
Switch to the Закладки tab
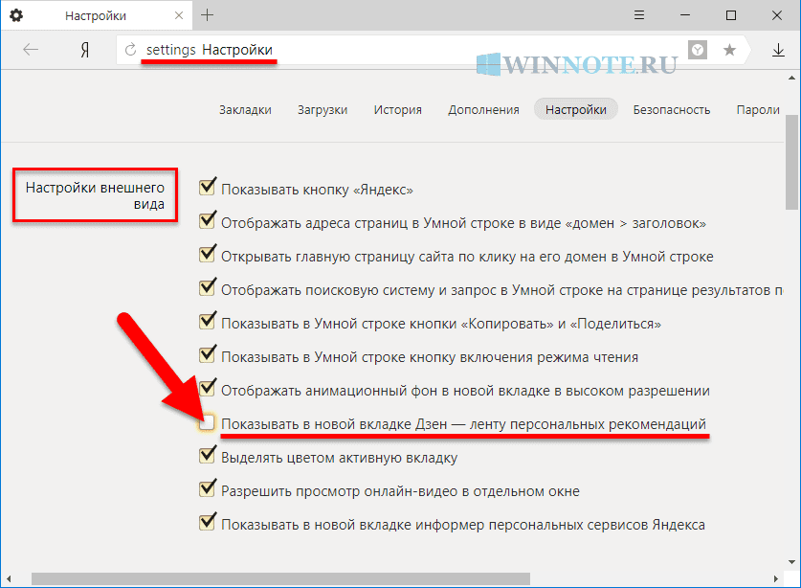[245, 109]
